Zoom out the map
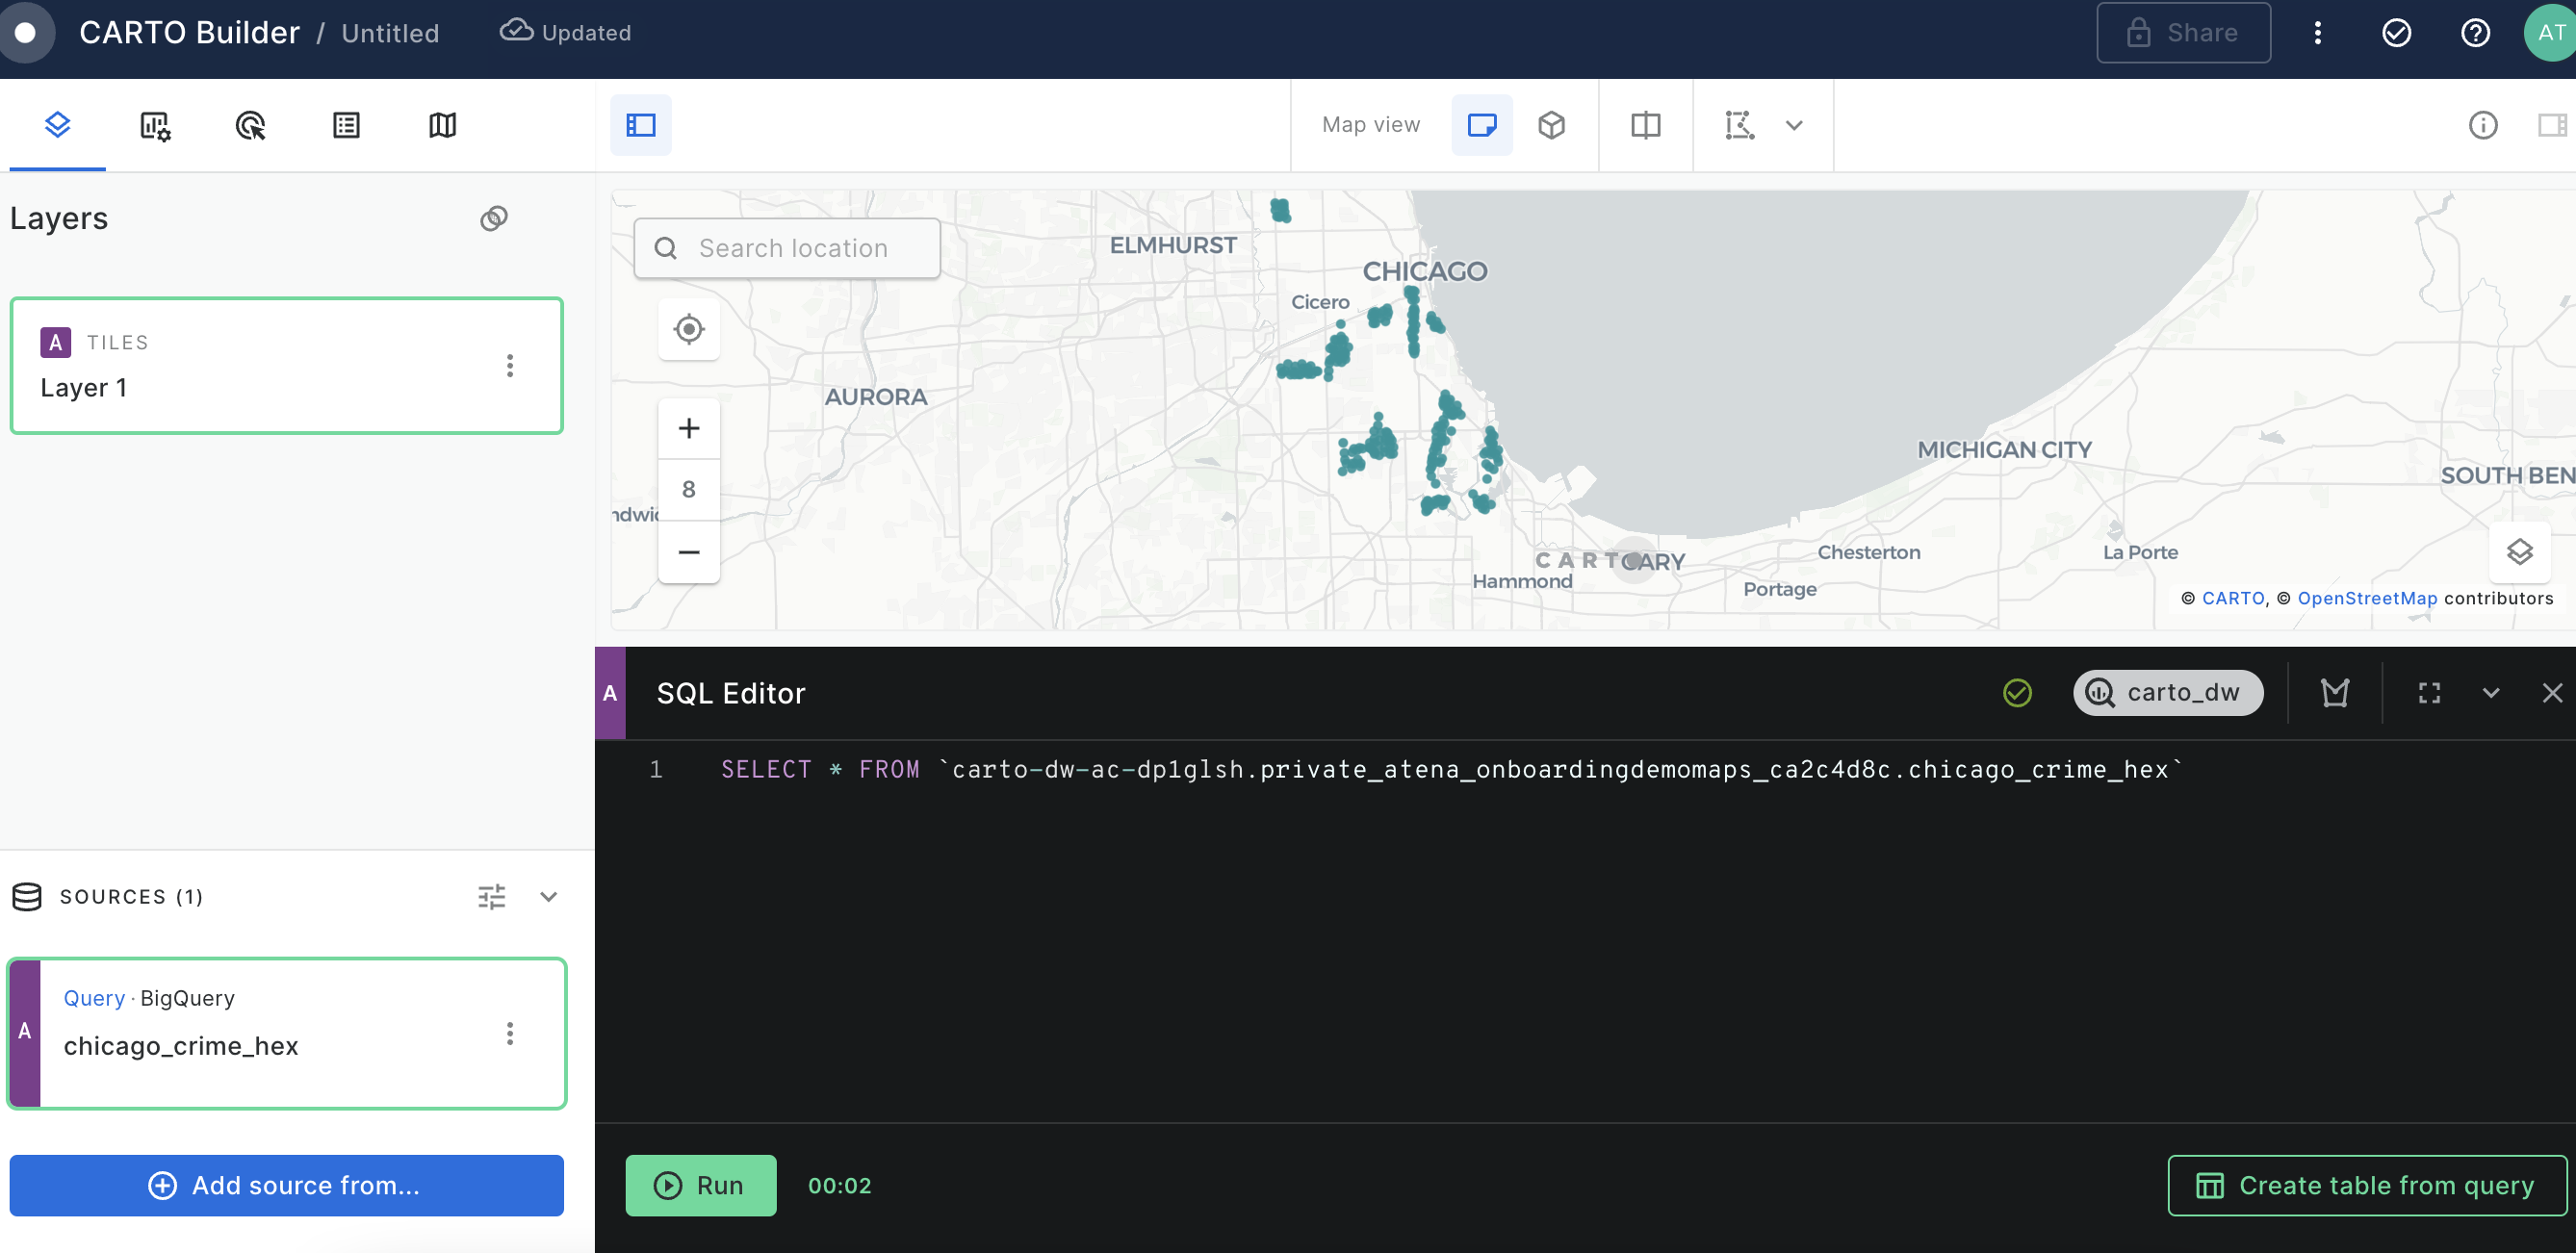 click(688, 551)
